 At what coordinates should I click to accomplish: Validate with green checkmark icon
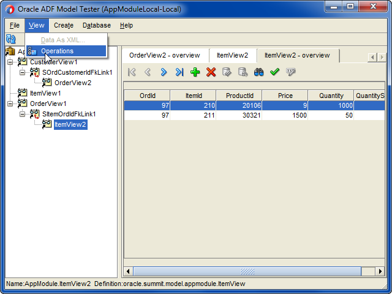pyautogui.click(x=274, y=72)
